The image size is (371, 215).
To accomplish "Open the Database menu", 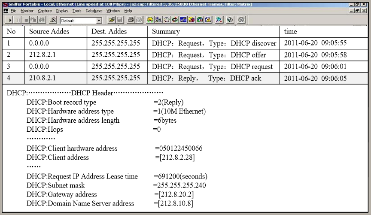I will pyautogui.click(x=94, y=11).
